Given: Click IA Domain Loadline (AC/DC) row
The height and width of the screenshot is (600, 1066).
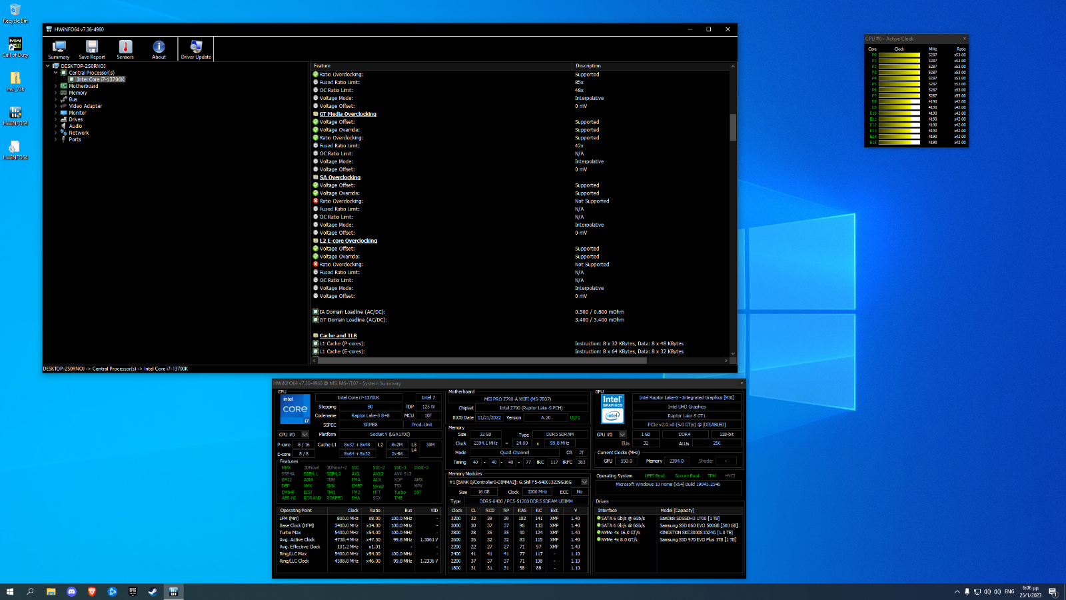Looking at the screenshot, I should click(x=520, y=312).
